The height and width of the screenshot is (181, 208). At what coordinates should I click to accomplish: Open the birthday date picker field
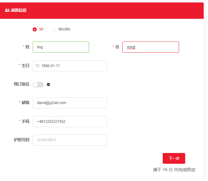click(70, 66)
